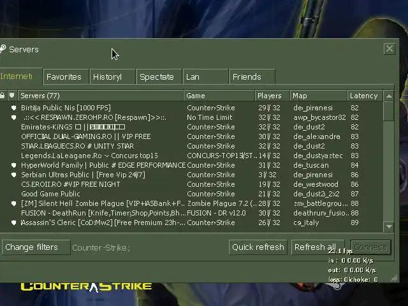Click the 14 / 32 players cell
408x306 pixels.
pos(269,156)
